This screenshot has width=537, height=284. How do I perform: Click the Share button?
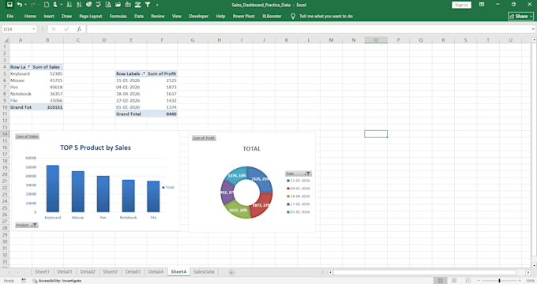tap(521, 16)
